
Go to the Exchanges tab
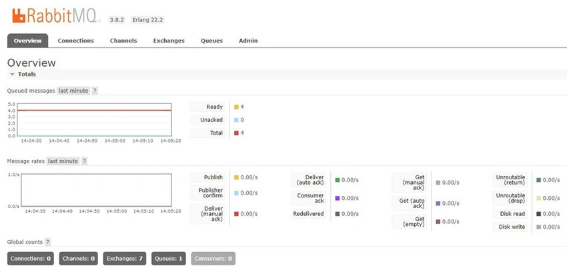point(169,41)
